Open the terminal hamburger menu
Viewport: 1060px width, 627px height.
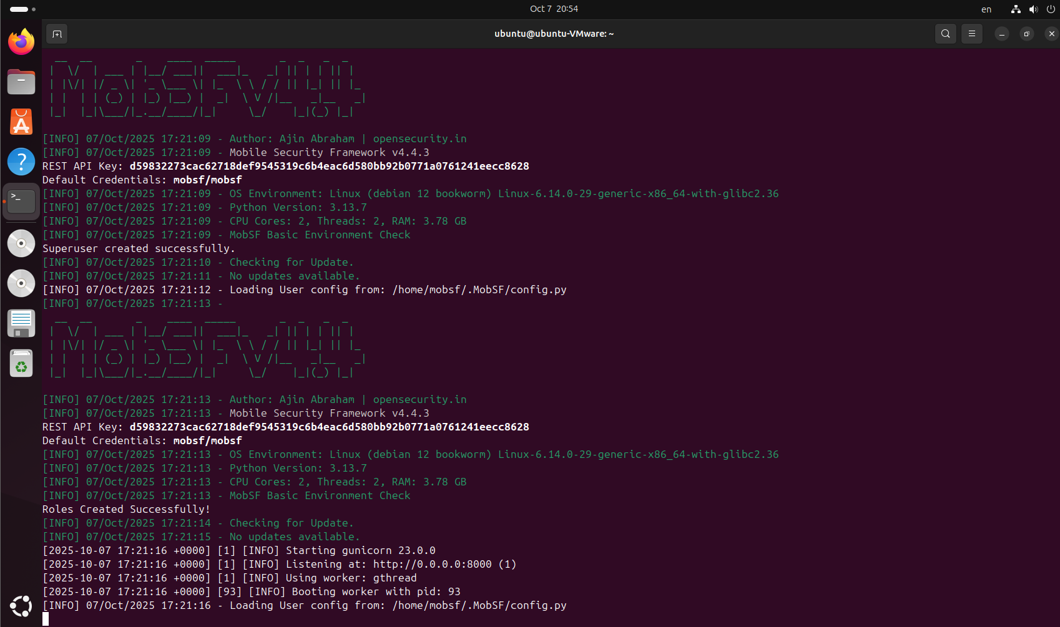point(971,34)
